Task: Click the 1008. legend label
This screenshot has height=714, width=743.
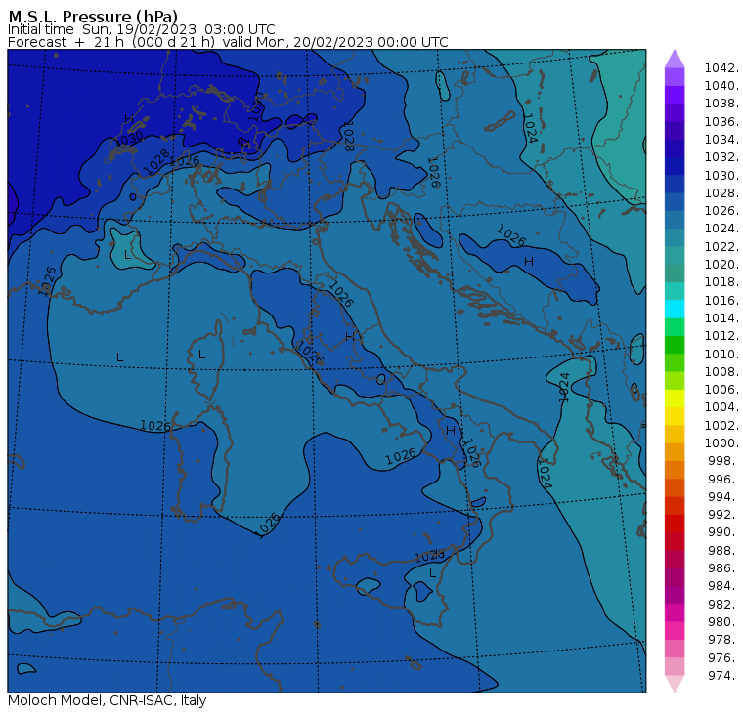Action: click(x=721, y=372)
